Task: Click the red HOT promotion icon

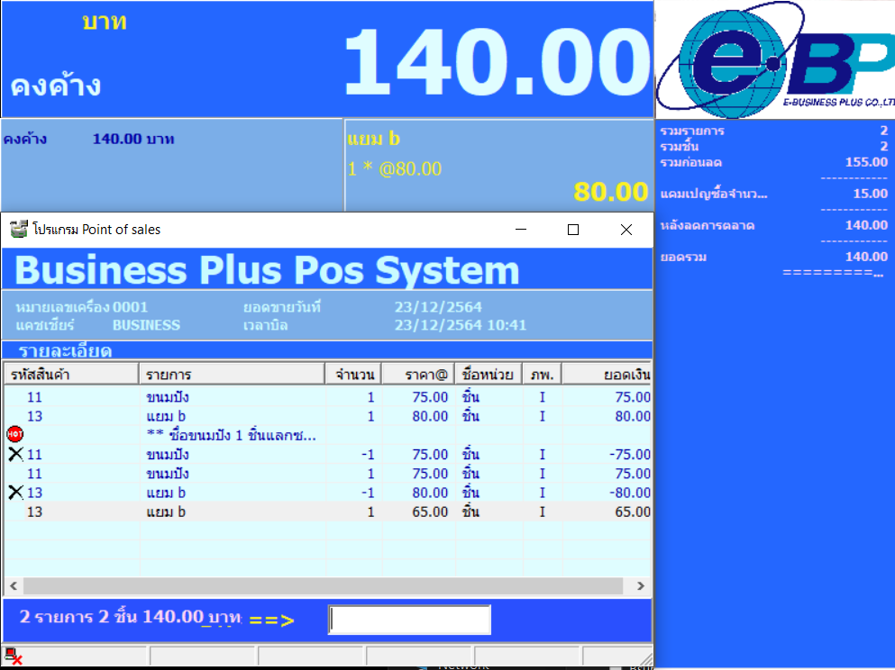Action: tap(14, 434)
